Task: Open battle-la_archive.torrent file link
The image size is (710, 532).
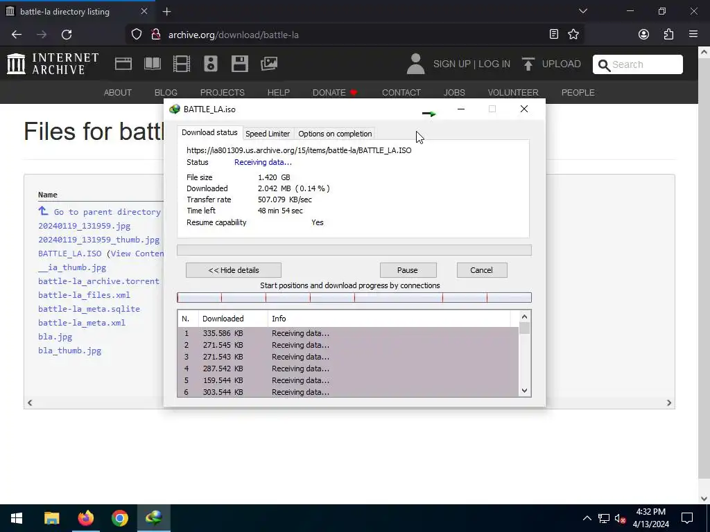Action: pos(98,281)
